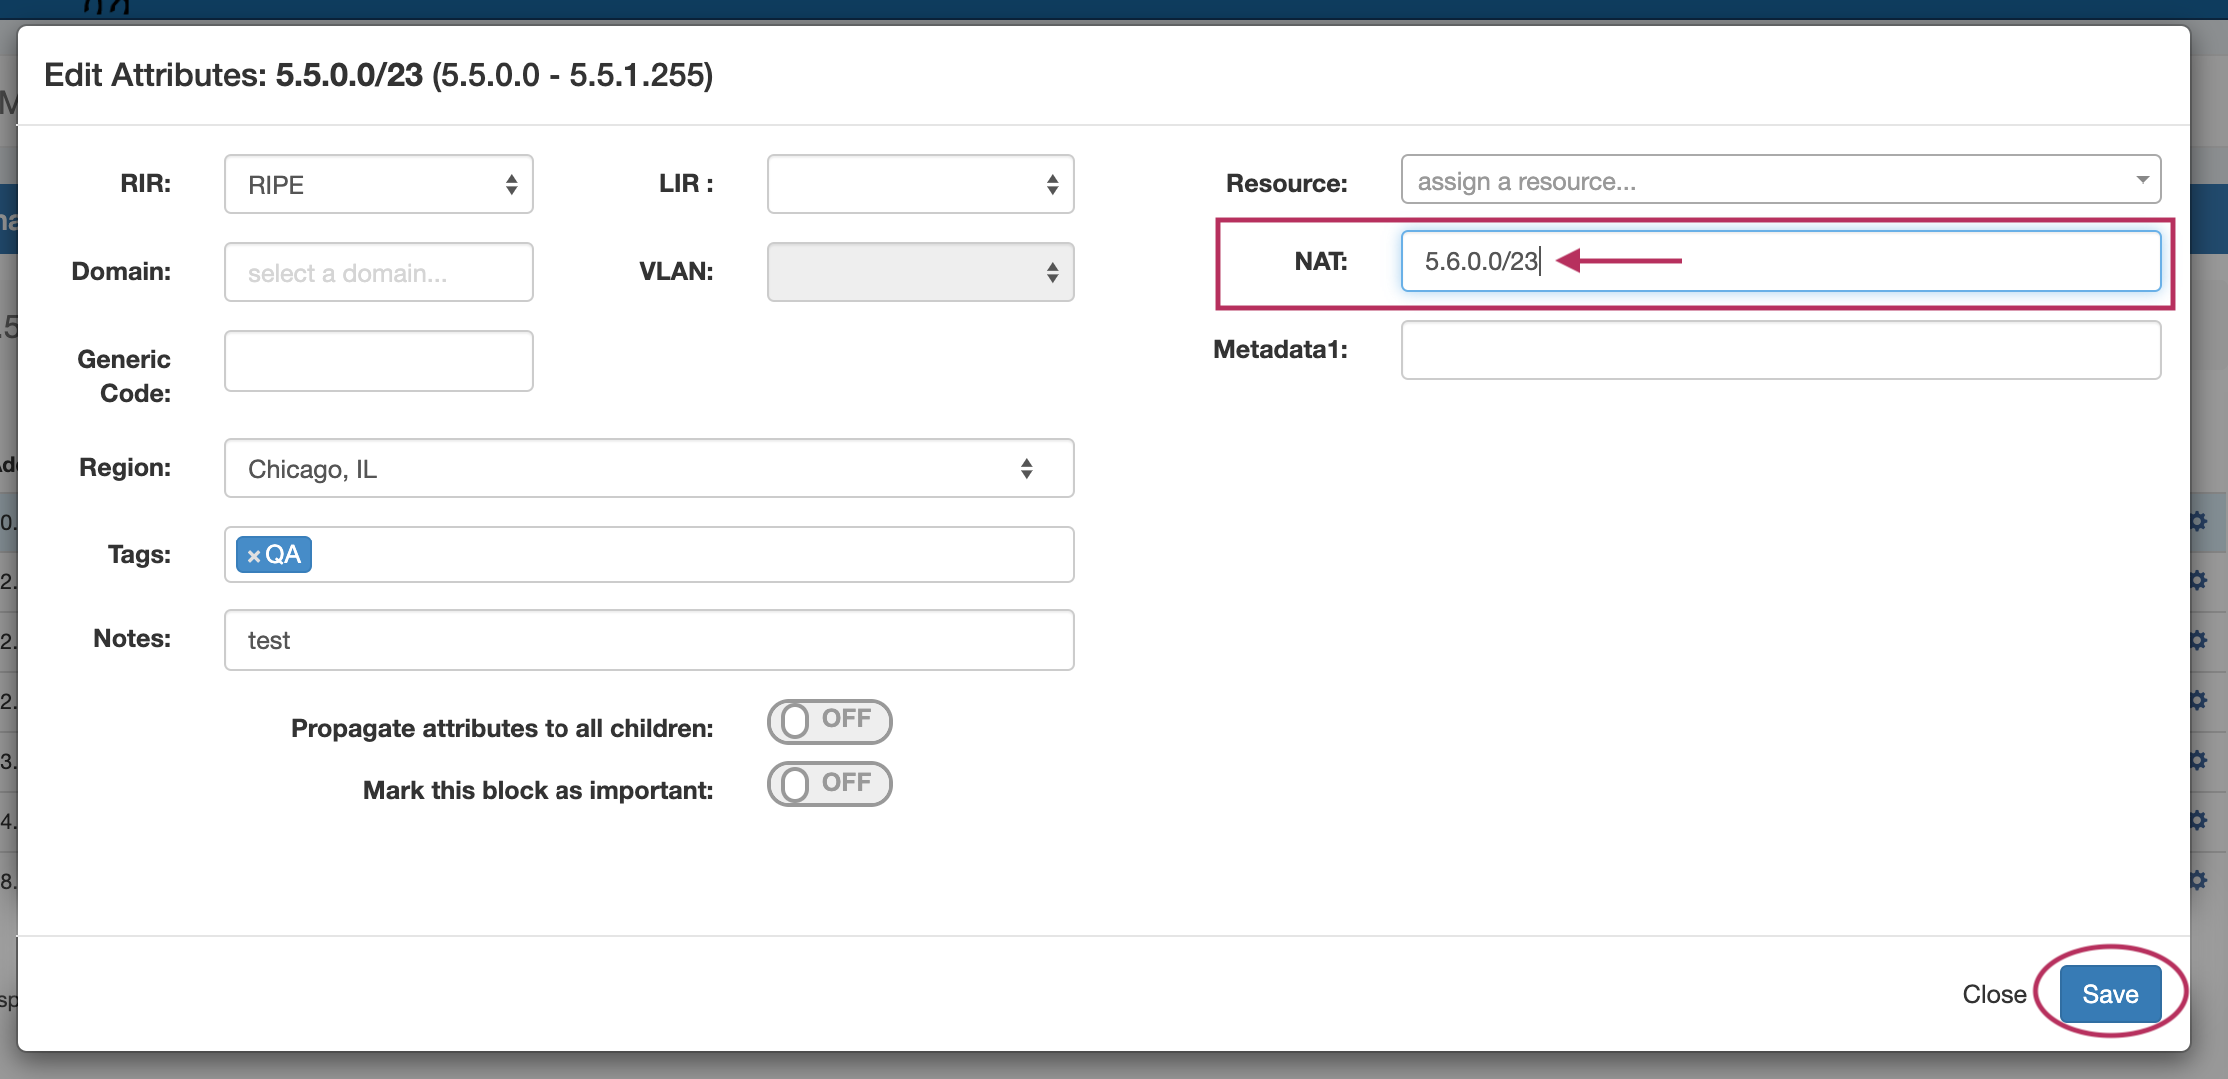Expand the Region dropdown showing Chicago, IL
The width and height of the screenshot is (2228, 1079).
click(x=647, y=469)
